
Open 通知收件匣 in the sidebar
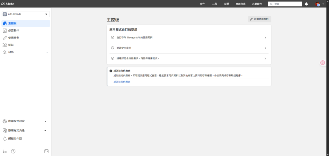pyautogui.click(x=26, y=139)
